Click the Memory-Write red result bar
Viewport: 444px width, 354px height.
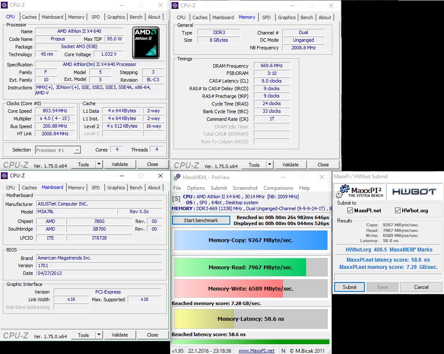pos(251,288)
